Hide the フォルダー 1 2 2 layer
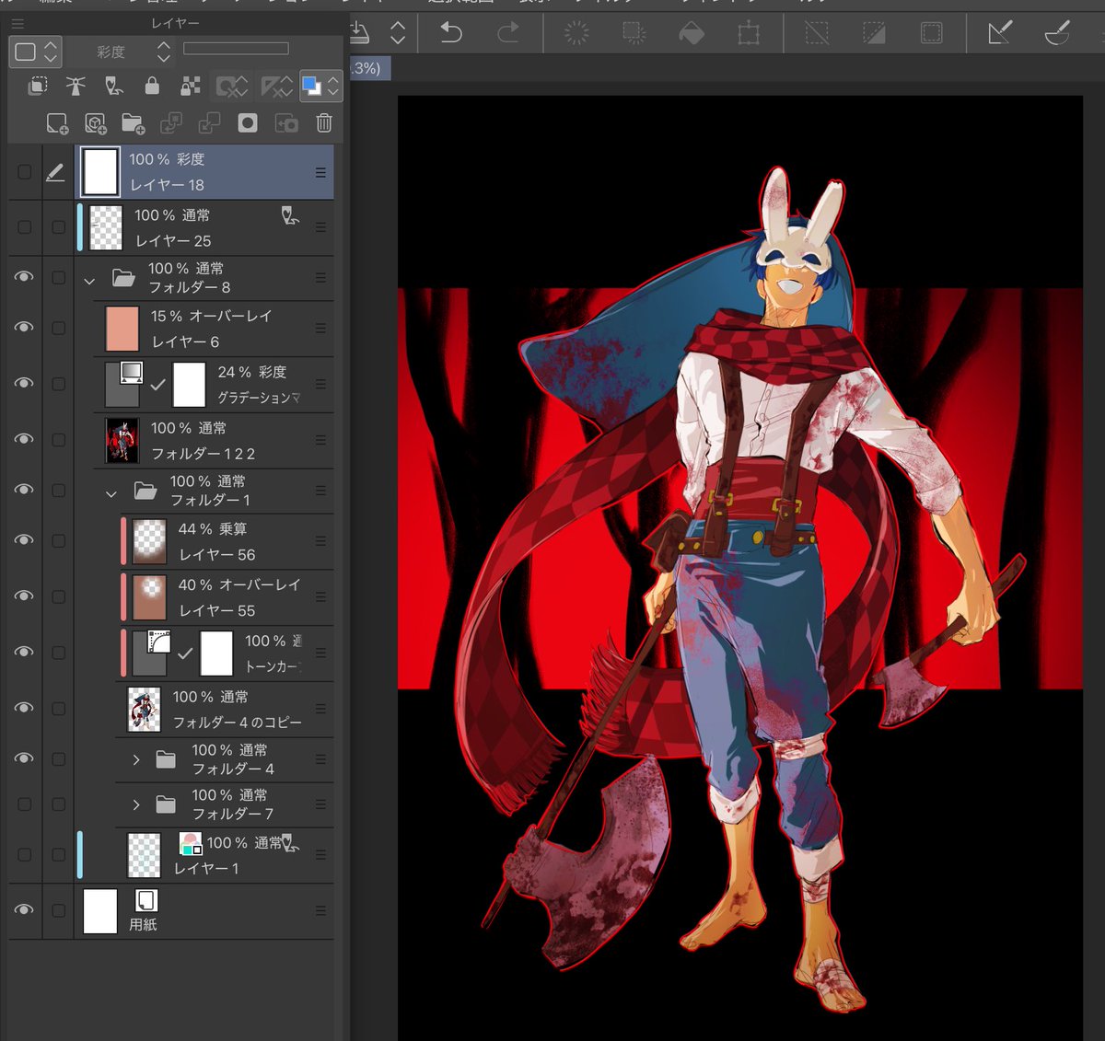Viewport: 1105px width, 1041px height. pos(24,439)
